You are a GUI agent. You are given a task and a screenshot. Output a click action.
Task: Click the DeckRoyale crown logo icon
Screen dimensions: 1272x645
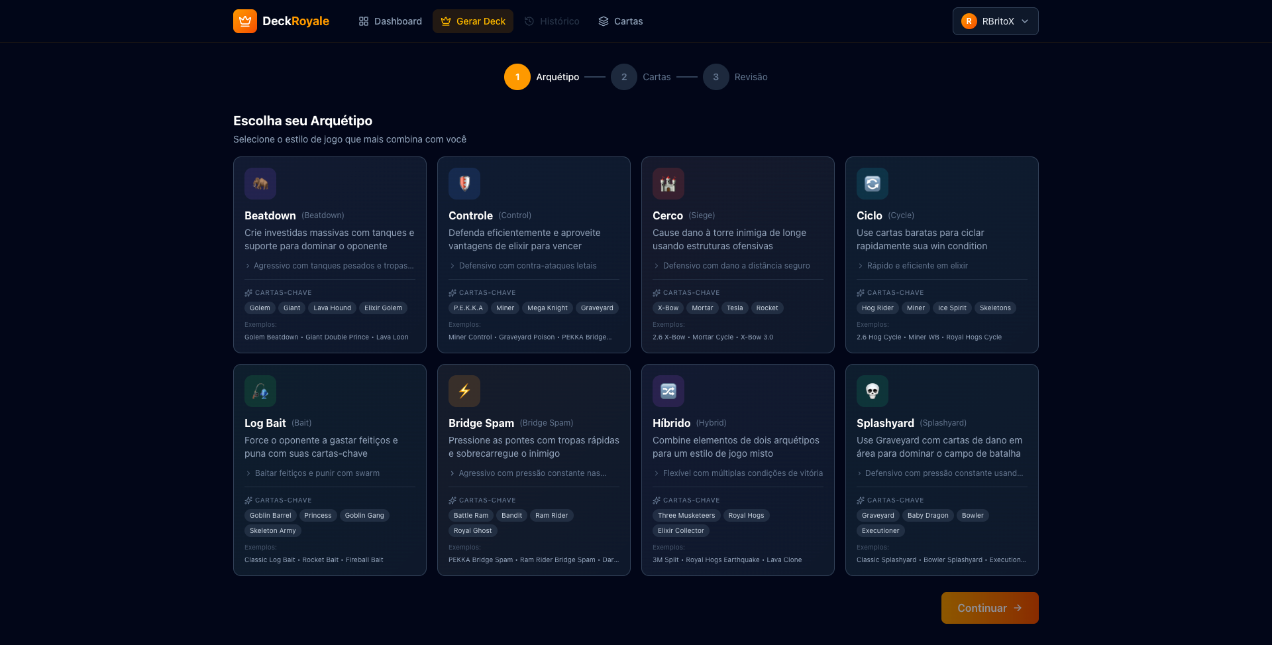pyautogui.click(x=245, y=21)
